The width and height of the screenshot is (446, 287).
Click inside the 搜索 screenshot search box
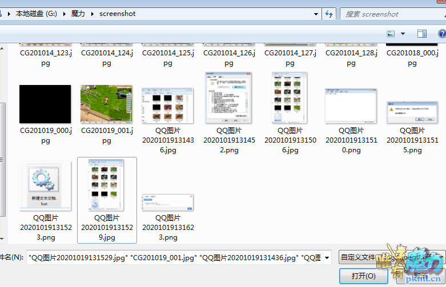pyautogui.click(x=391, y=14)
